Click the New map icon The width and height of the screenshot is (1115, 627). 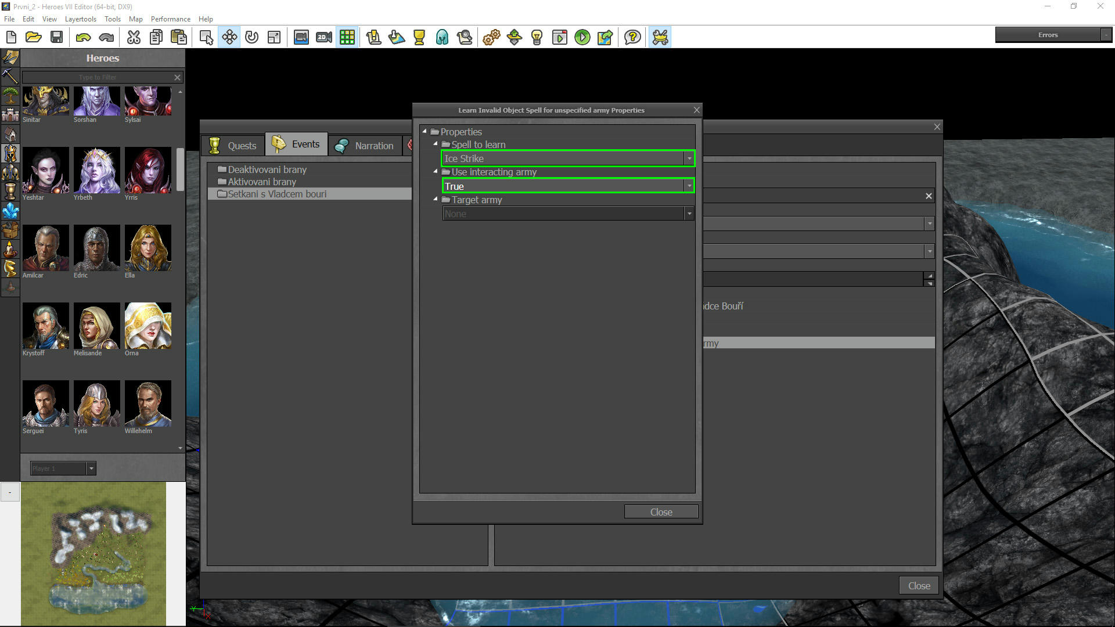point(11,37)
